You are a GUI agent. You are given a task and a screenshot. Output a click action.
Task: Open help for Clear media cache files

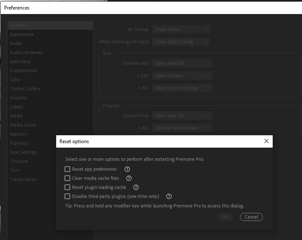click(x=129, y=178)
